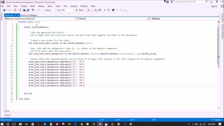Screen dimensions: 224x126
Task: Click the Find in Files toolbar icon
Action: click(x=89, y=10)
